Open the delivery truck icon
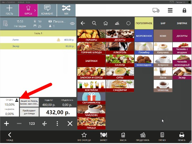The height and width of the screenshot is (144, 192). pyautogui.click(x=156, y=10)
